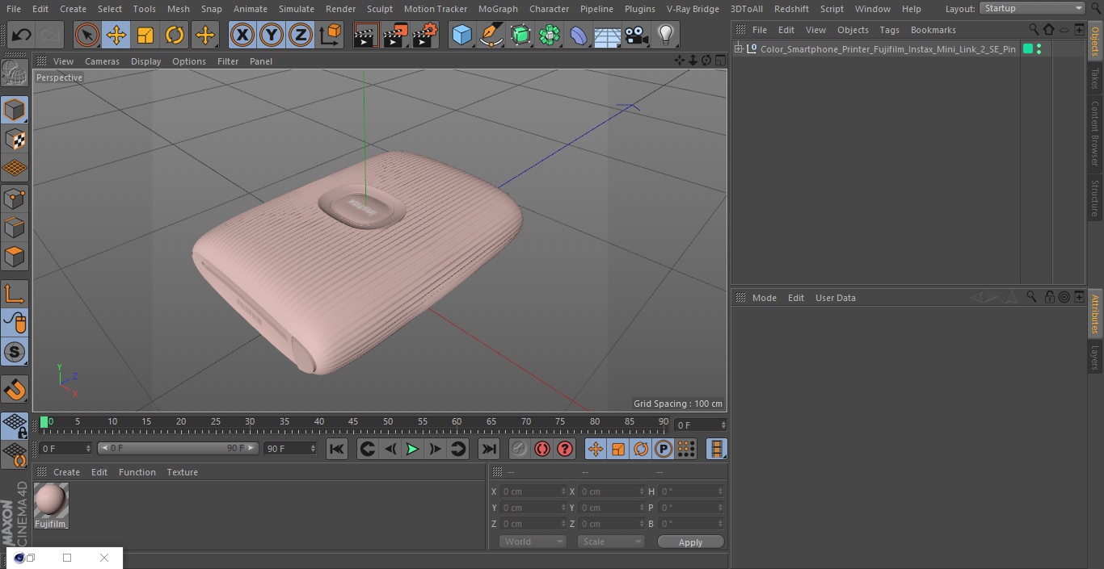The height and width of the screenshot is (569, 1104).
Task: Toggle object visibility dots
Action: click(x=1039, y=49)
